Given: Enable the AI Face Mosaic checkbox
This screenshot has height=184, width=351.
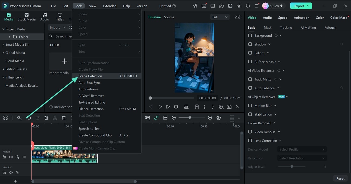Looking at the screenshot, I should 250,62.
